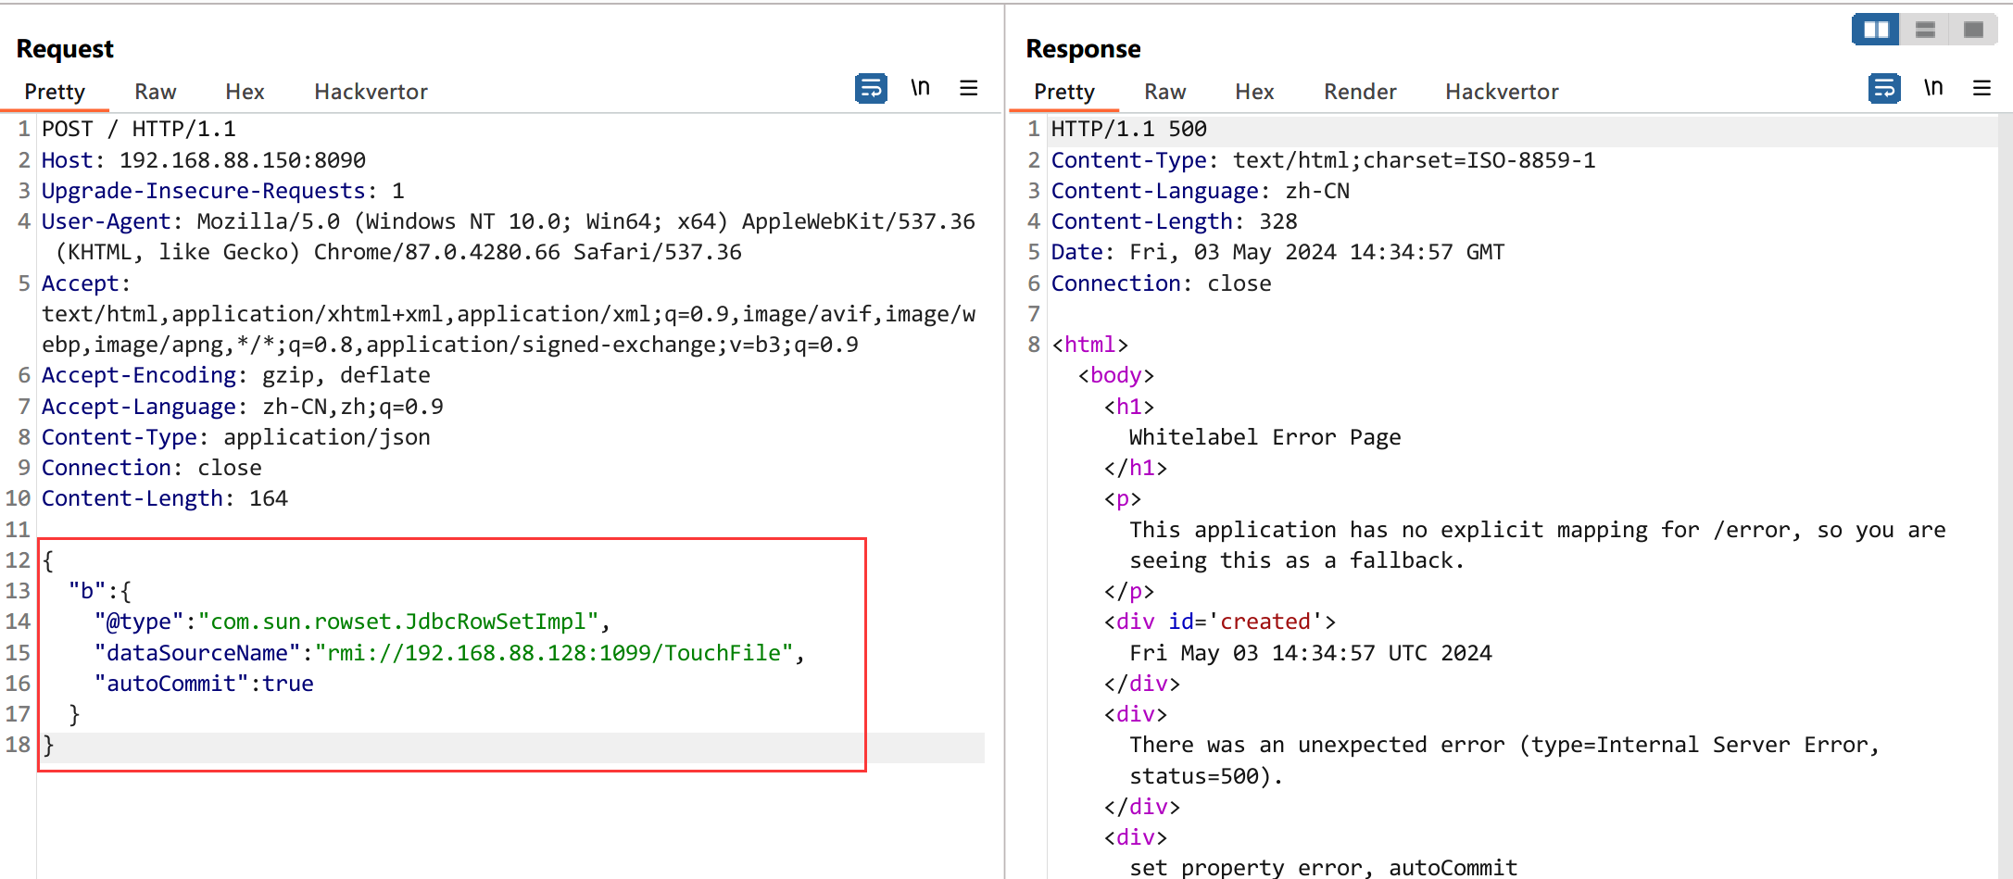Click the Accept-Language header name
Viewport: 2013px width, 879px height.
[139, 407]
